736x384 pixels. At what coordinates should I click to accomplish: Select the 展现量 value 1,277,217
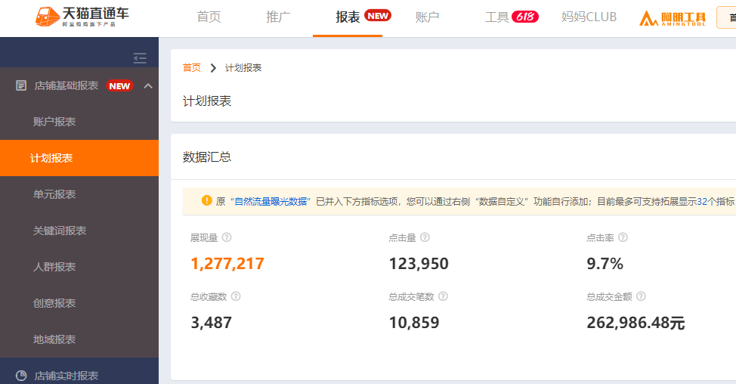(x=227, y=264)
